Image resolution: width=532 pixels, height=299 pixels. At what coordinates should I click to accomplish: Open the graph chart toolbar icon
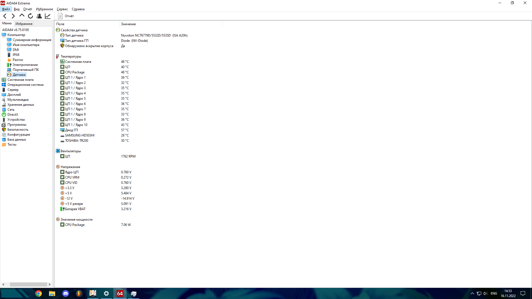click(48, 16)
